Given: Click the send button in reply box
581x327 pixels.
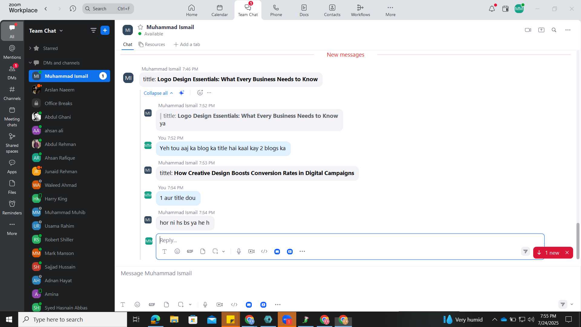Looking at the screenshot, I should [x=526, y=251].
